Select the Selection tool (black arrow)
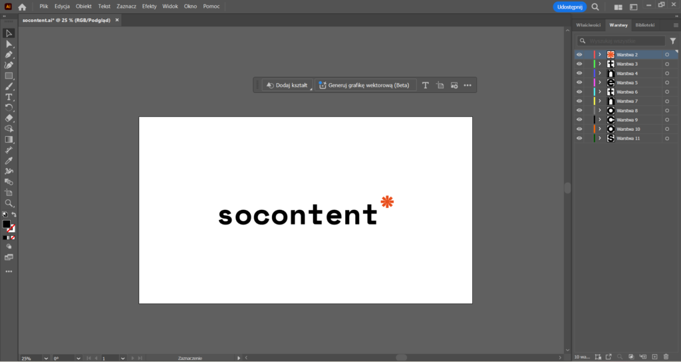Viewport: 681px width, 362px height. click(x=9, y=33)
